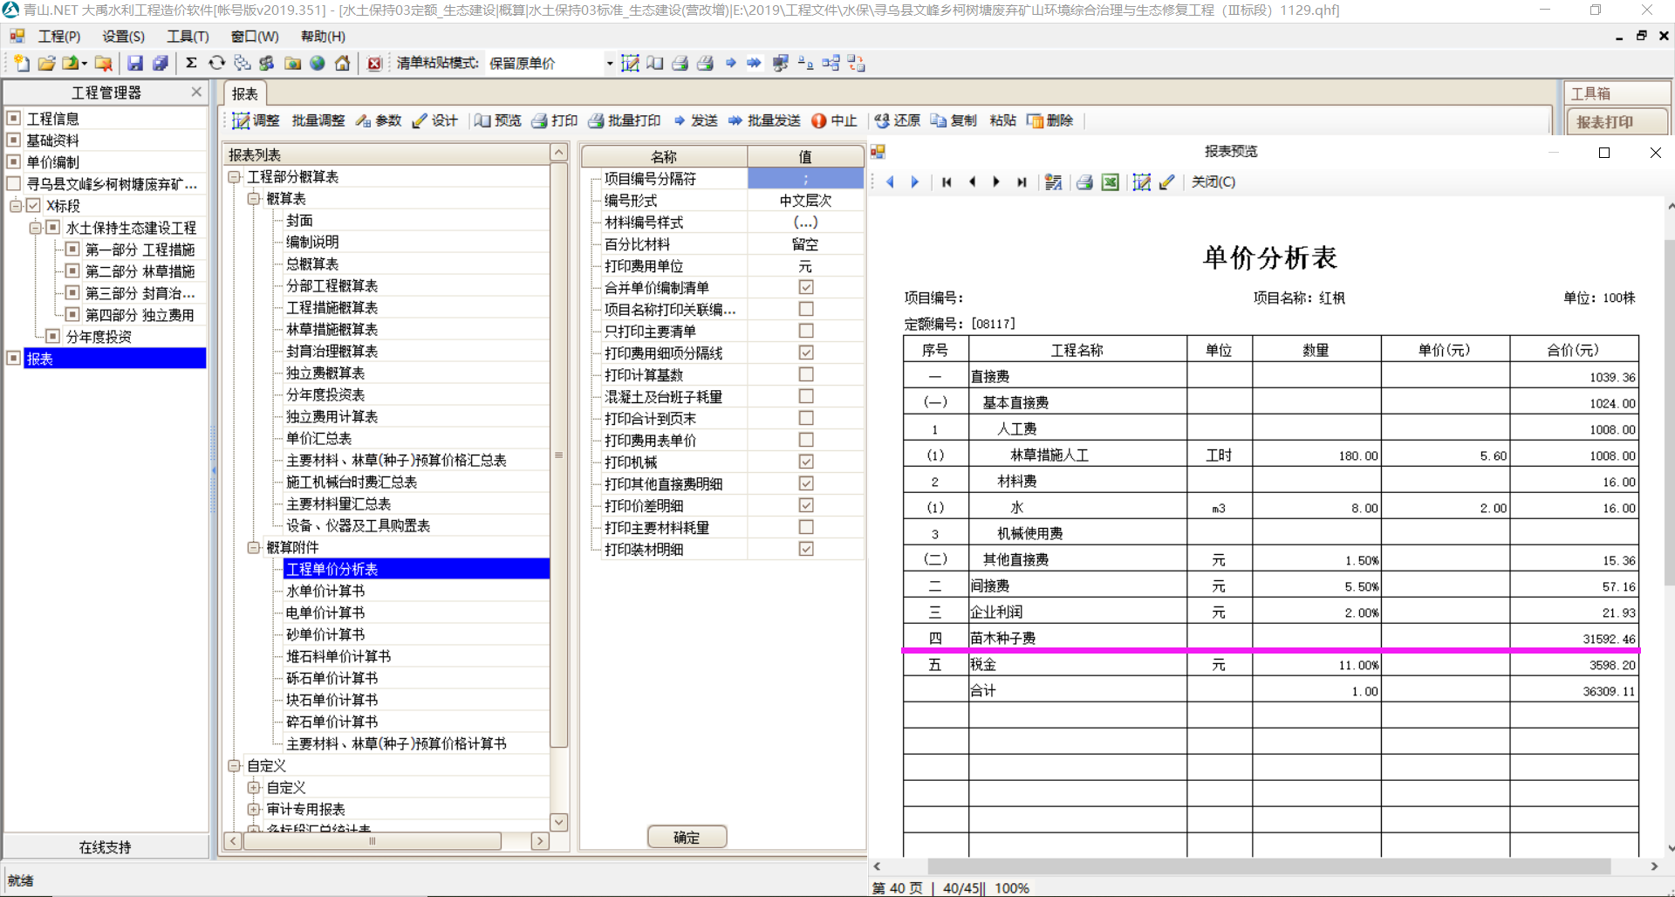Expand the 审计专用报表 tree node

[254, 809]
